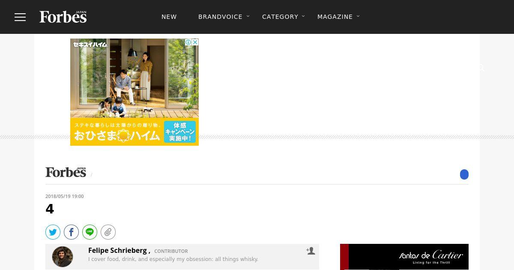Click the Forbes Japan breadcrumb logo

(x=66, y=172)
